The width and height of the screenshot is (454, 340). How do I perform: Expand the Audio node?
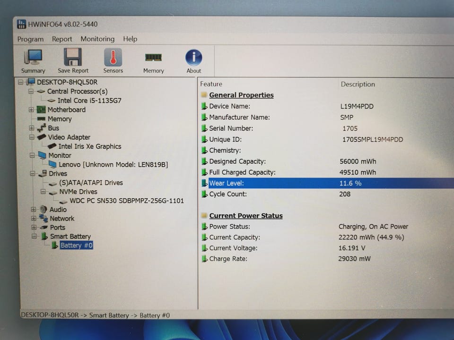(33, 209)
